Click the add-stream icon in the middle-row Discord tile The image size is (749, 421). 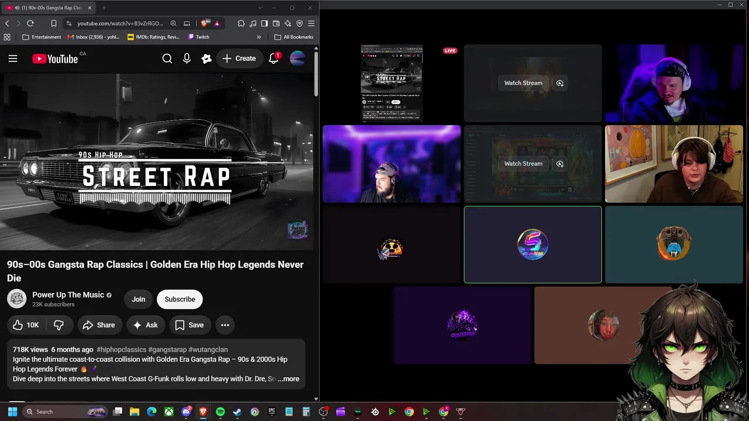coord(560,164)
